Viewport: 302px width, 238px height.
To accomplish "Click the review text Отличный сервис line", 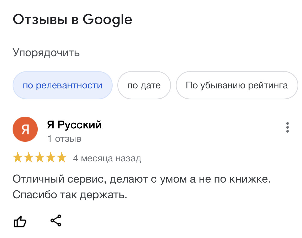I will point(142,179).
